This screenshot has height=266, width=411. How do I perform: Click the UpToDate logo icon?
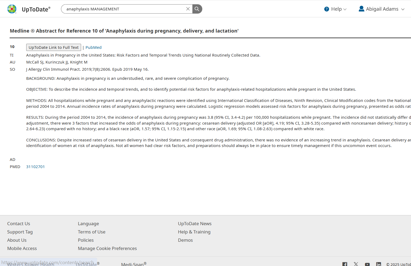12,9
